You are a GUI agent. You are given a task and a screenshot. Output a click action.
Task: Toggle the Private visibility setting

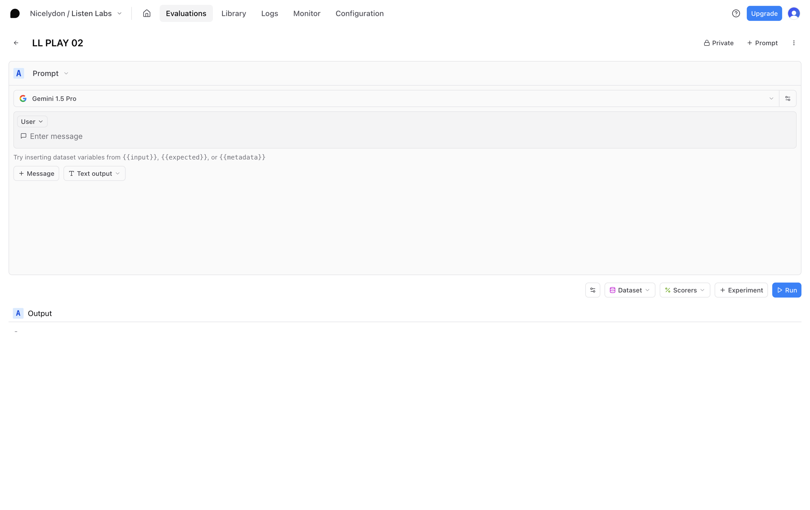pyautogui.click(x=719, y=43)
